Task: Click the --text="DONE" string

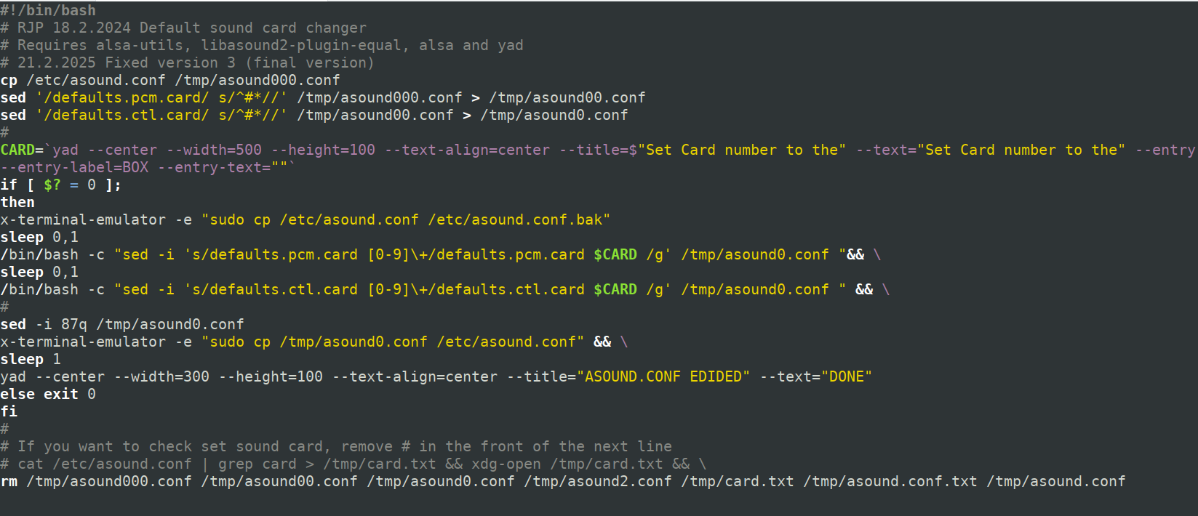Action: point(816,376)
